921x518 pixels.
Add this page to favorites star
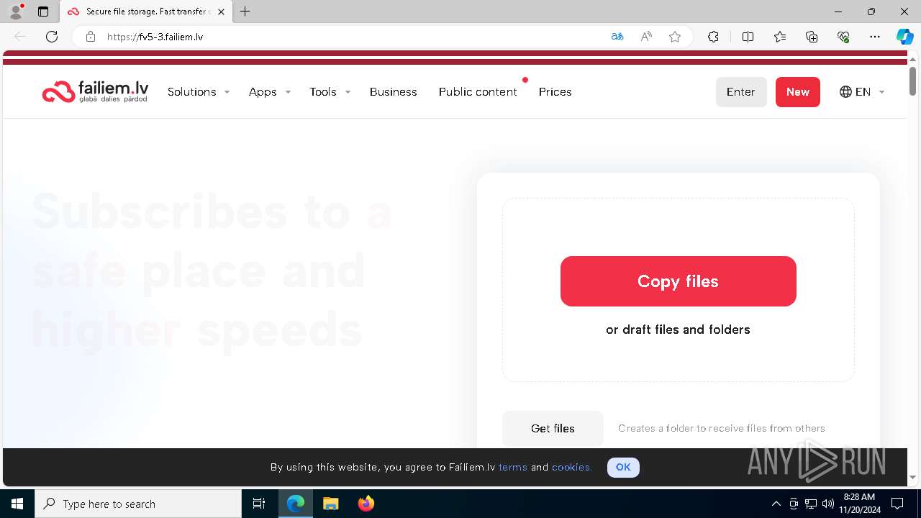coord(675,37)
